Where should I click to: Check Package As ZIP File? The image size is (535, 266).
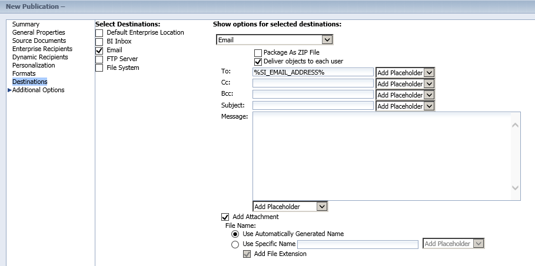click(x=258, y=53)
